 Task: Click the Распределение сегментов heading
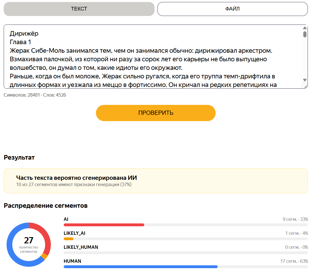(46, 206)
